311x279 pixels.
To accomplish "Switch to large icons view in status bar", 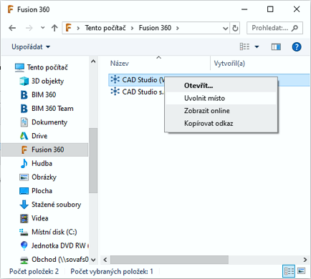I will 301,271.
